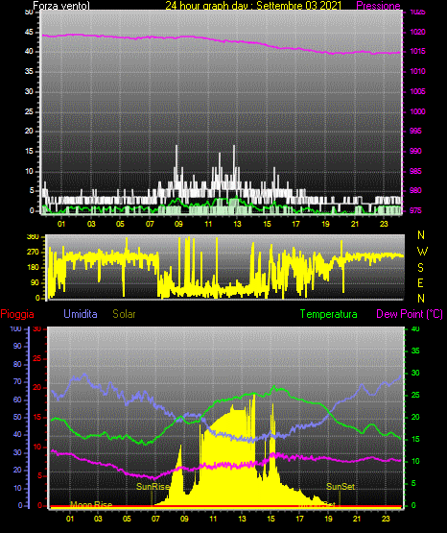
Task: Click the 70 humidity axis value
Action: pos(17,381)
